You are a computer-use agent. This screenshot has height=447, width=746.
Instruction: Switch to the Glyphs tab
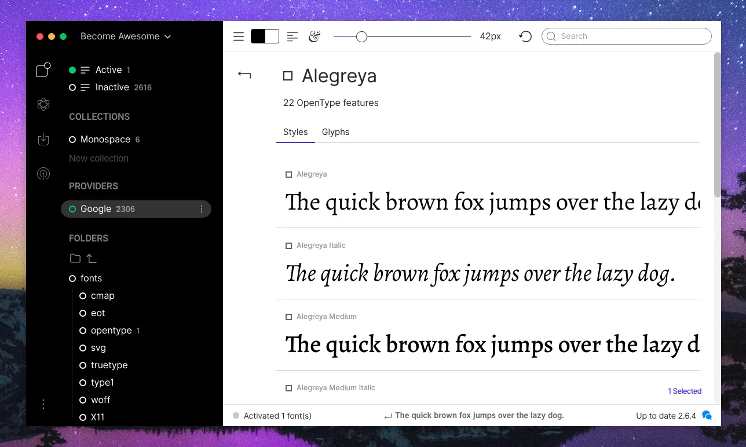335,132
